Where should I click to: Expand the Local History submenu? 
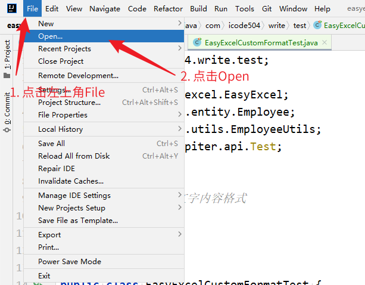180,129
